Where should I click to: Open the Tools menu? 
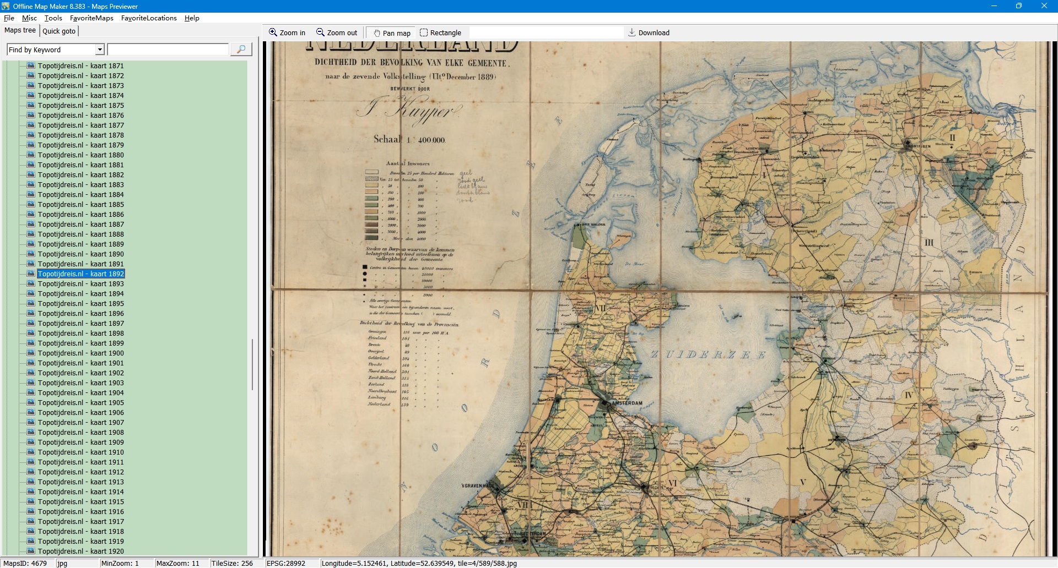53,18
